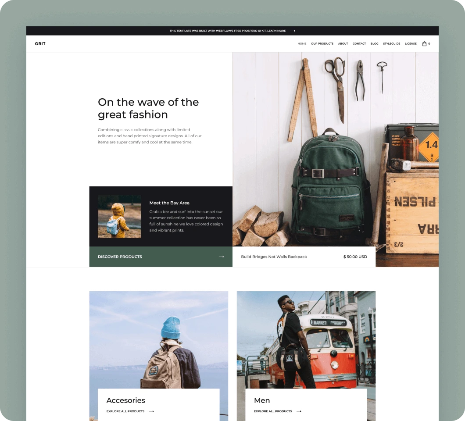Select the HOME navigation item

302,43
